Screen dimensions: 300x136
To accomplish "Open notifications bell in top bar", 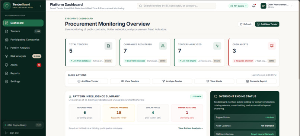I will coord(254,6).
